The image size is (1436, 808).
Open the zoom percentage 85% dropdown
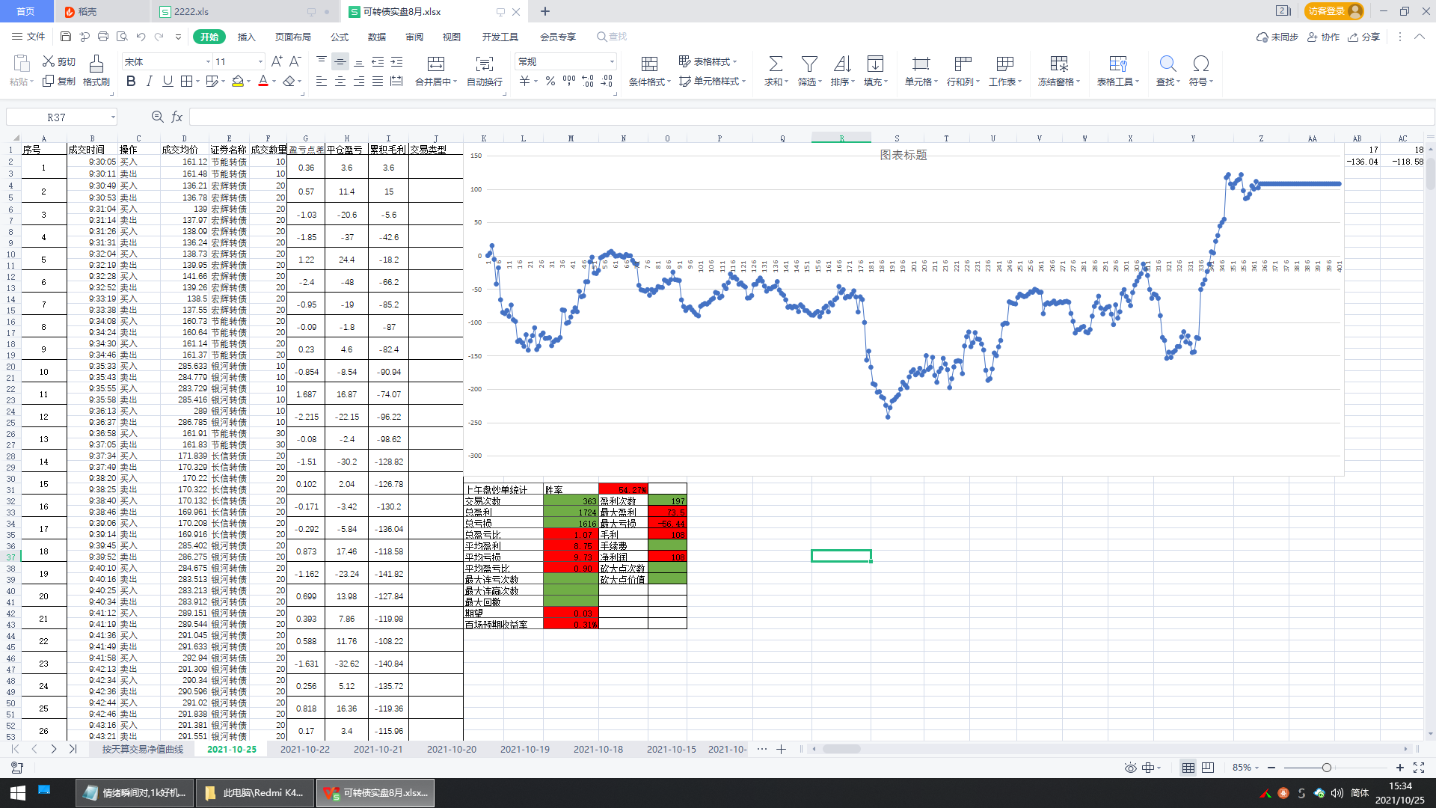[1246, 768]
